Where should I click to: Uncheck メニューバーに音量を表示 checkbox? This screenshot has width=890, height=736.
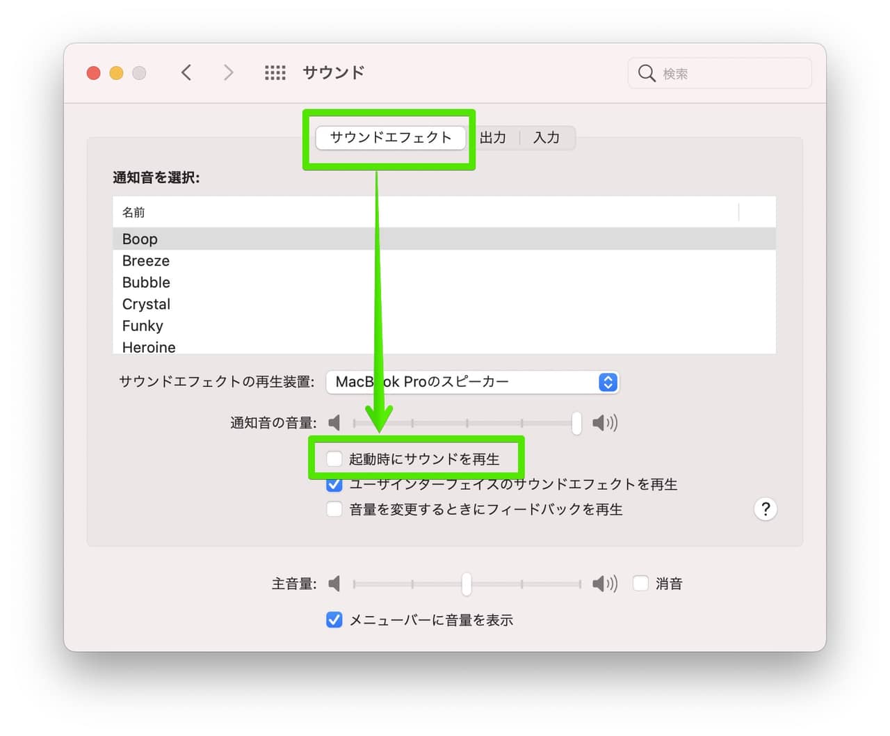(334, 620)
